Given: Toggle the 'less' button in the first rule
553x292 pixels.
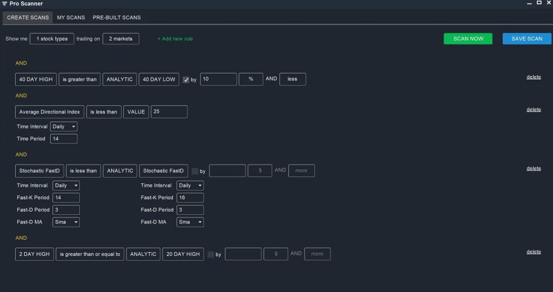Looking at the screenshot, I should [292, 79].
